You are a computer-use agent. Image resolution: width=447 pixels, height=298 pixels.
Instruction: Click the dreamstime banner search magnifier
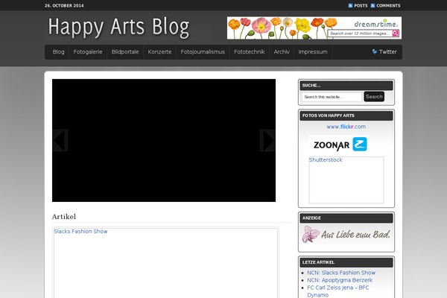(396, 34)
